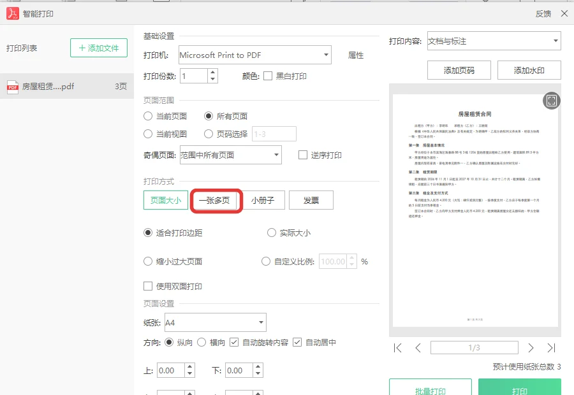Decrease print copies with down arrow
Image resolution: width=574 pixels, height=395 pixels.
coord(212,80)
